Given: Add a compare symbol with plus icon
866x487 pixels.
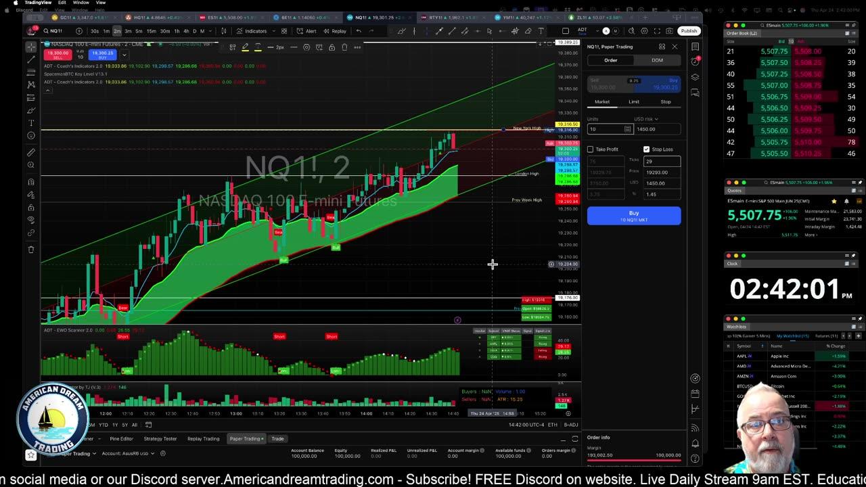Looking at the screenshot, I should pyautogui.click(x=79, y=31).
